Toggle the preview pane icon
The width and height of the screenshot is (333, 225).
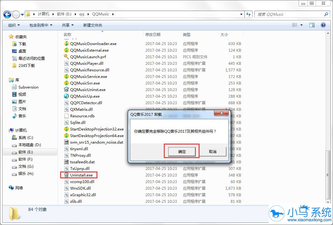point(312,25)
